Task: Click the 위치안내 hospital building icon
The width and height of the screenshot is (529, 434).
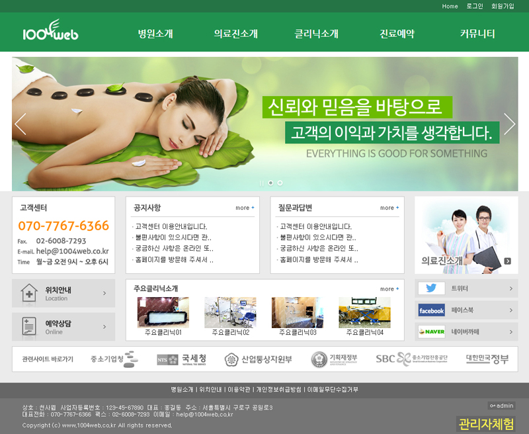Action: (29, 293)
